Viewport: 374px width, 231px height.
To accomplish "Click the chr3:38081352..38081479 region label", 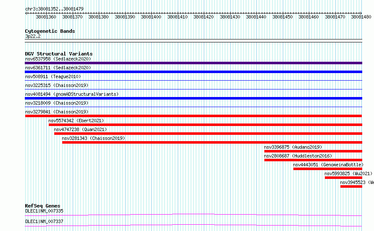I will [54, 9].
